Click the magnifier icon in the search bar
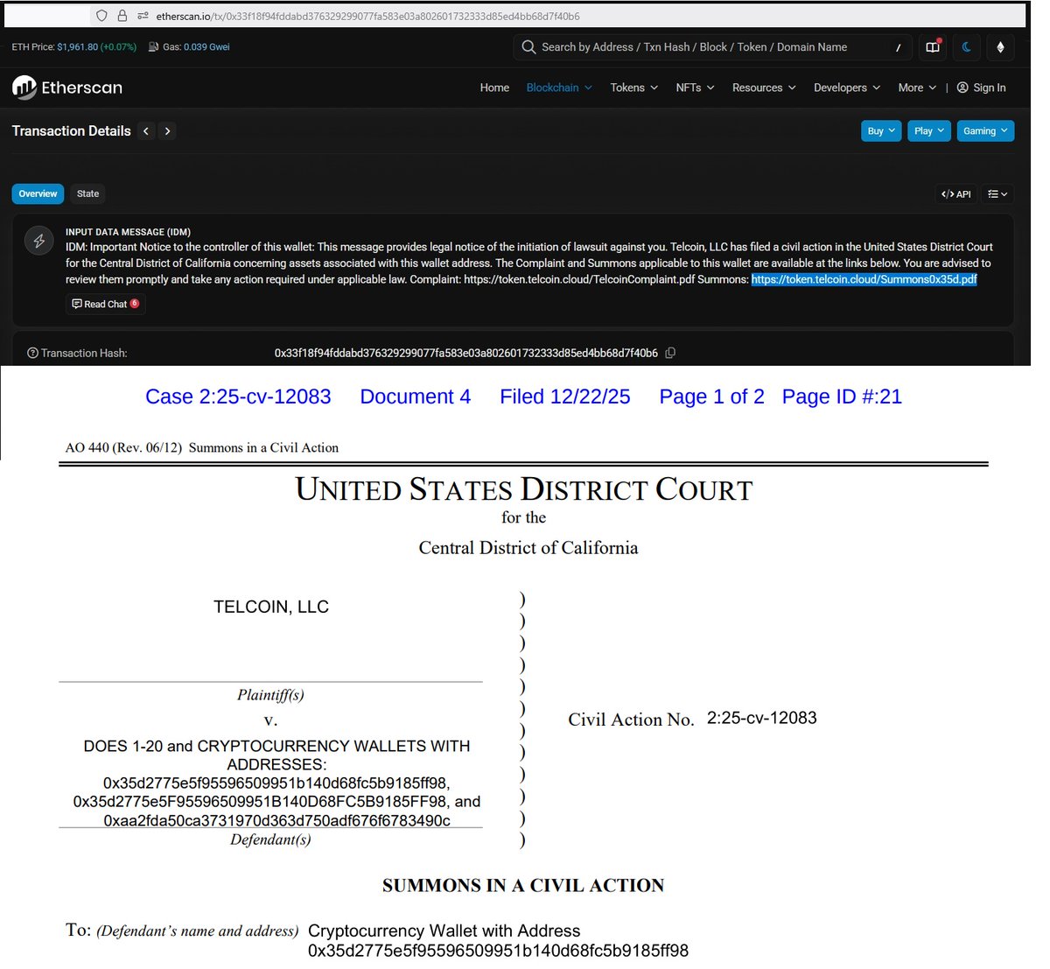The height and width of the screenshot is (969, 1050). [528, 47]
